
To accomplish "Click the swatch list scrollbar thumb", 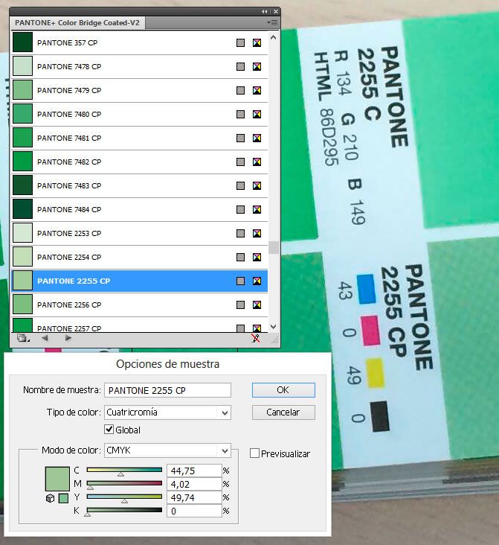I will point(274,247).
